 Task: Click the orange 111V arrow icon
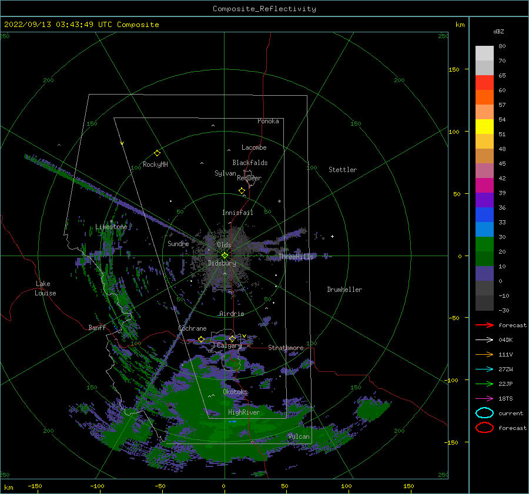(x=484, y=354)
